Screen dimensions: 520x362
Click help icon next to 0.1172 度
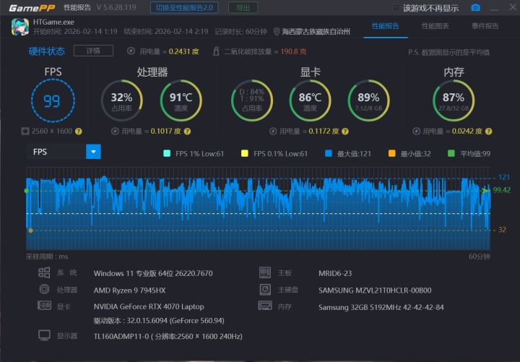(345, 132)
